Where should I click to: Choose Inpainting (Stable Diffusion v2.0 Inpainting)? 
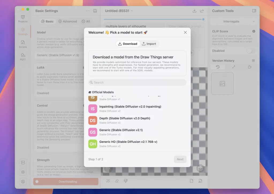(137, 109)
